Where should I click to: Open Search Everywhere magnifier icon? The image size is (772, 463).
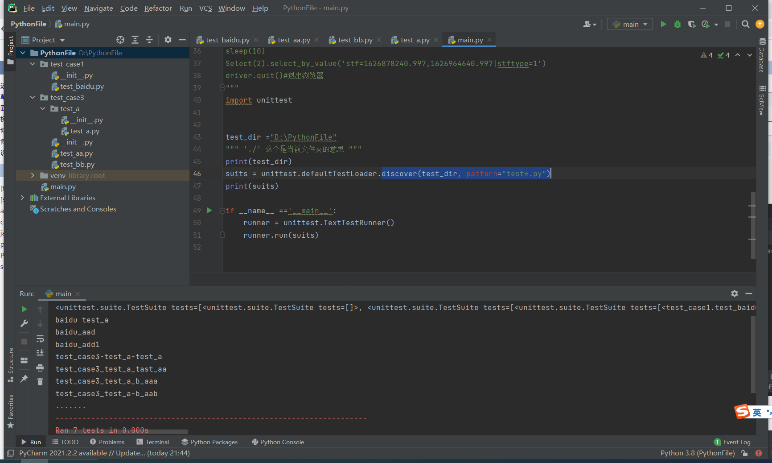click(745, 25)
